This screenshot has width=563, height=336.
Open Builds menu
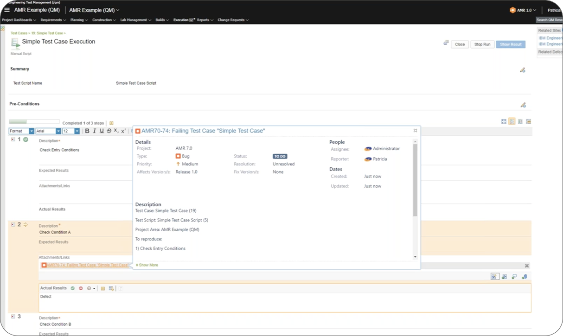(x=162, y=20)
